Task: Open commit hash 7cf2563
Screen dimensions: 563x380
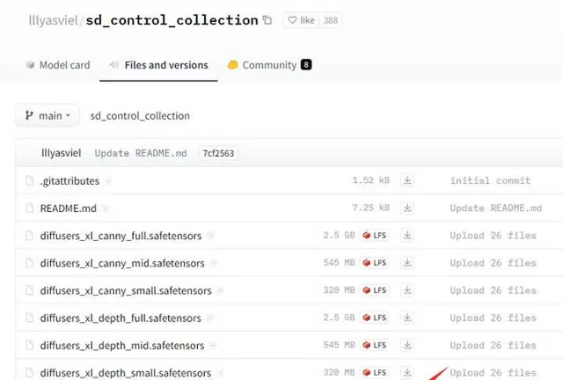Action: pyautogui.click(x=218, y=153)
